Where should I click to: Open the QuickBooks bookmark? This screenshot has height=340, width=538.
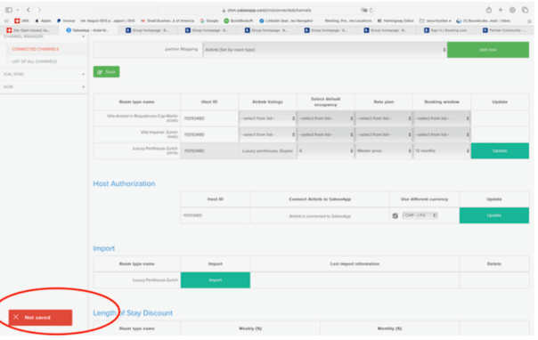coord(239,20)
